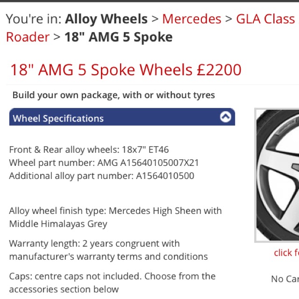
Task: Go to the GLA Class breadcrumb link
Action: pos(265,19)
